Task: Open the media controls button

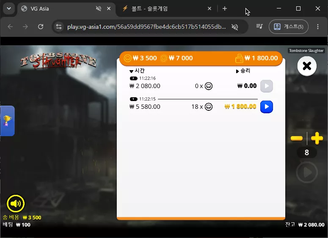Action: 259,27
